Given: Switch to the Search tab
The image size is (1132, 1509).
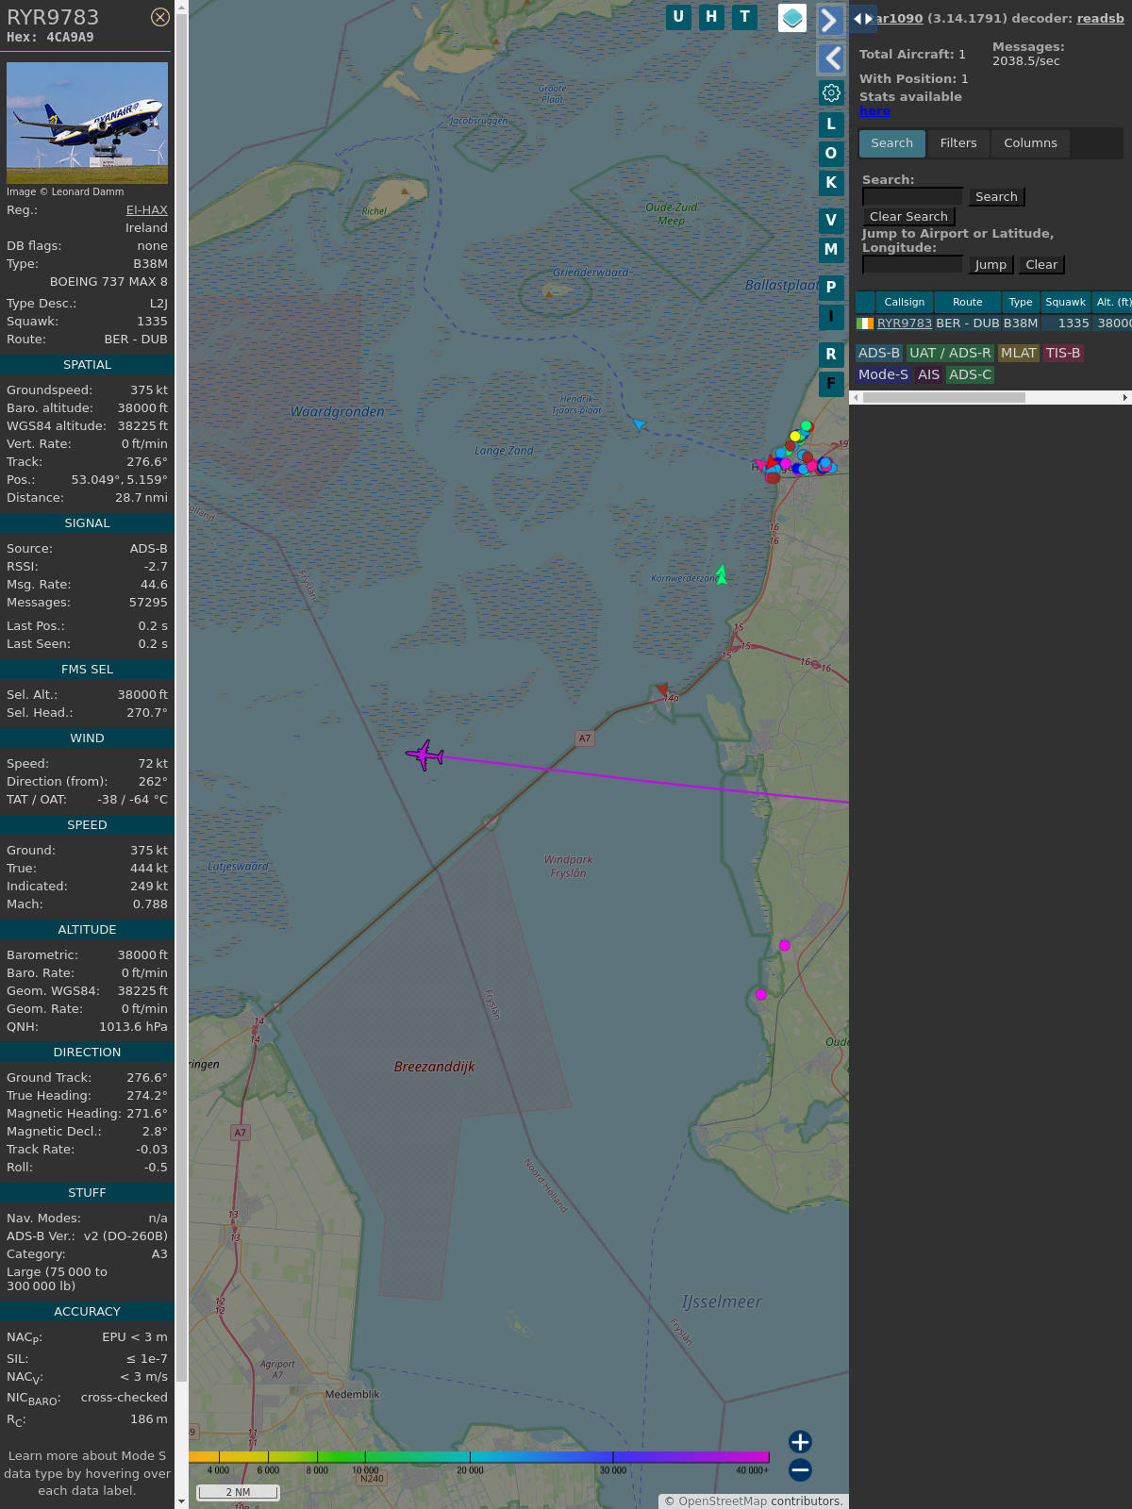Looking at the screenshot, I should [892, 143].
